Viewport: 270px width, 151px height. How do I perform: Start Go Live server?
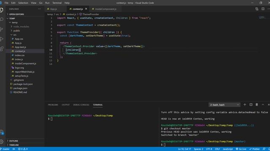point(241,149)
